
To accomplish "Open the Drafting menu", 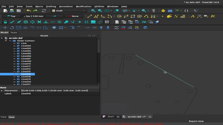I will click(51, 7).
